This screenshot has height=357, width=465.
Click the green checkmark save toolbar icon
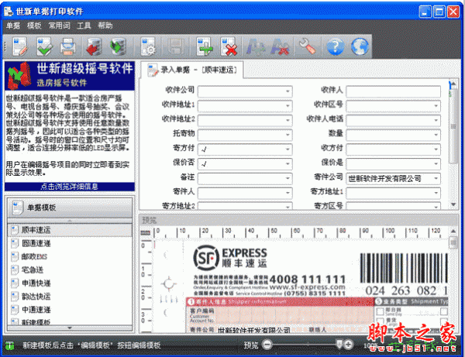pyautogui.click(x=44, y=46)
